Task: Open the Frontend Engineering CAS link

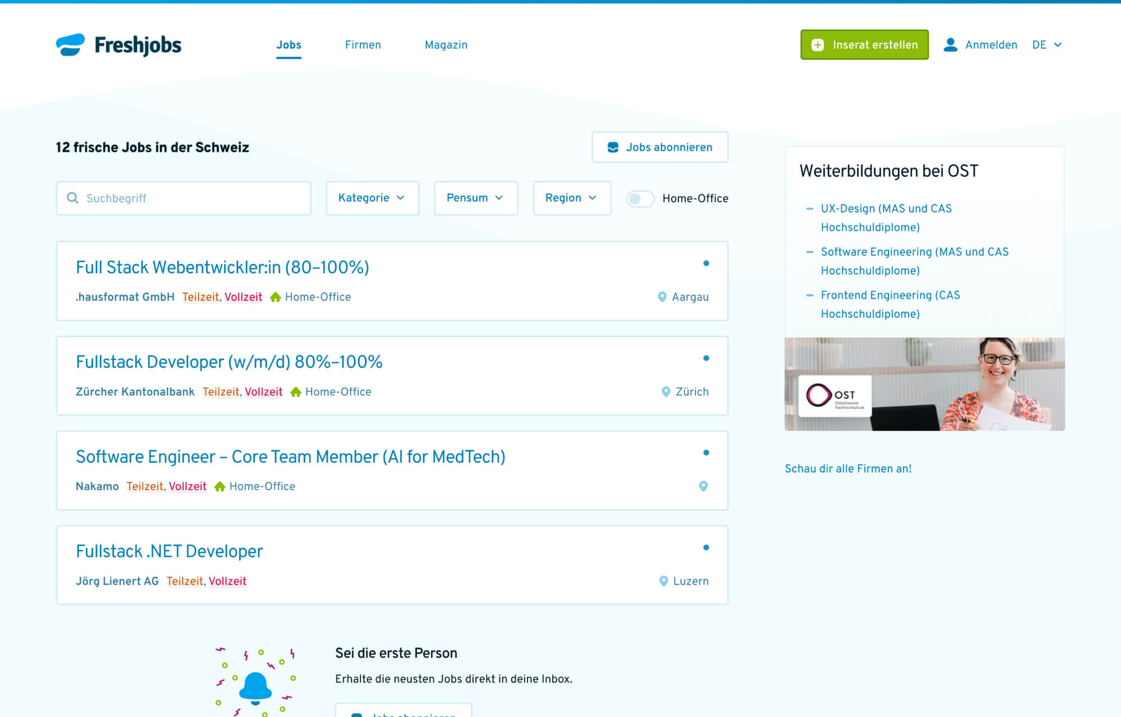Action: tap(890, 295)
